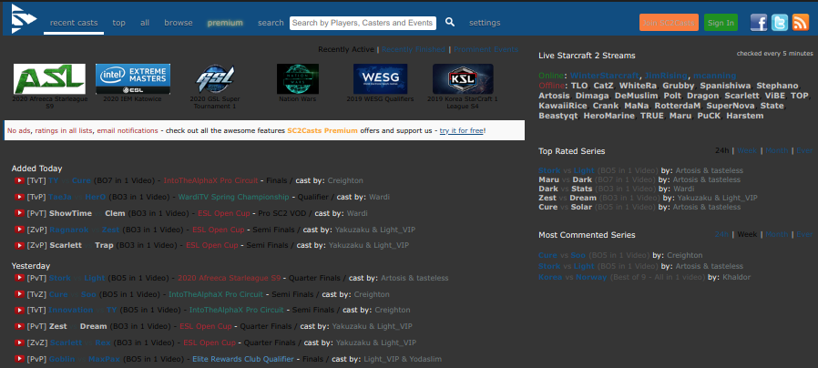Screen dimensions: 818x368
Task: Play the Goblin vs MaxPax video icon
Action: point(20,359)
